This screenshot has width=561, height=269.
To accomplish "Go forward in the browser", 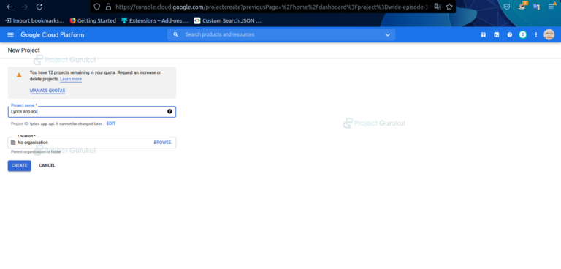I will pos(25,7).
